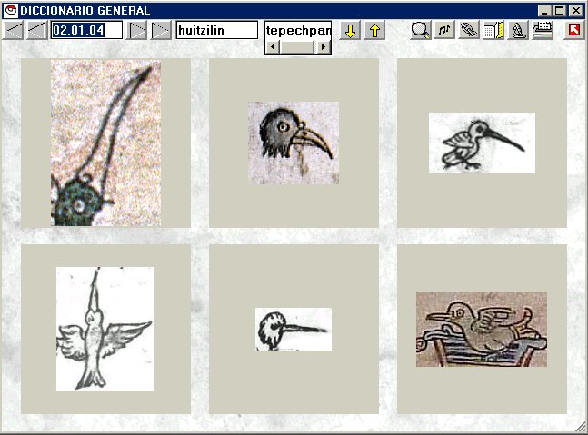
Task: Go to previous record with second left arrow
Action: tap(36, 30)
